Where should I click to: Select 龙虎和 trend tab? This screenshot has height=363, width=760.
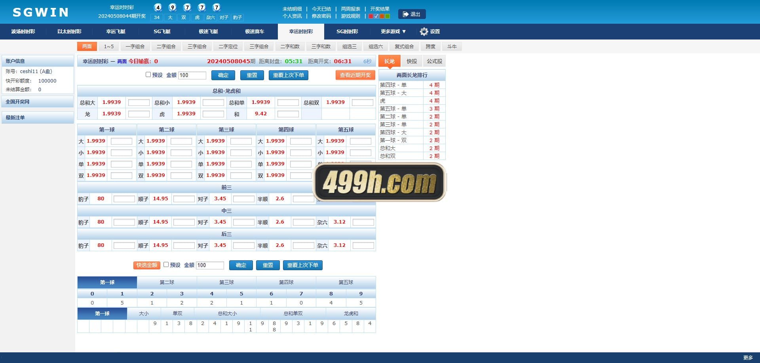click(351, 314)
